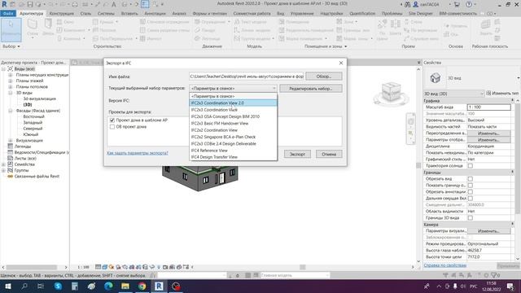Collapse the '3D виды' tree node
The image size is (521, 293).
11,93
